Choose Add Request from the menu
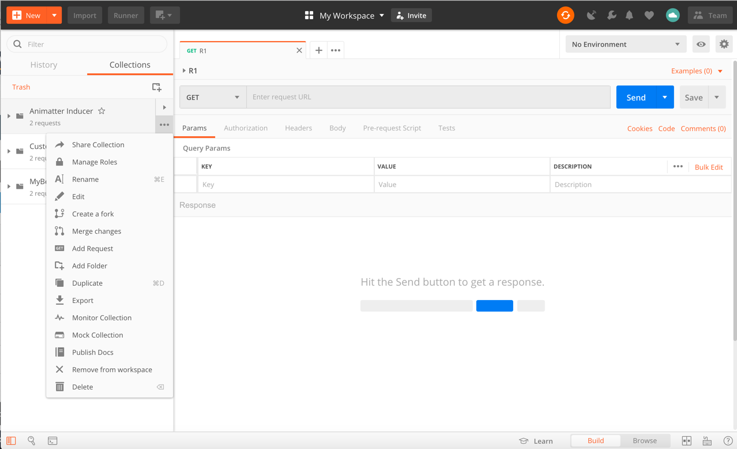Viewport: 737px width, 449px height. [x=110, y=249]
